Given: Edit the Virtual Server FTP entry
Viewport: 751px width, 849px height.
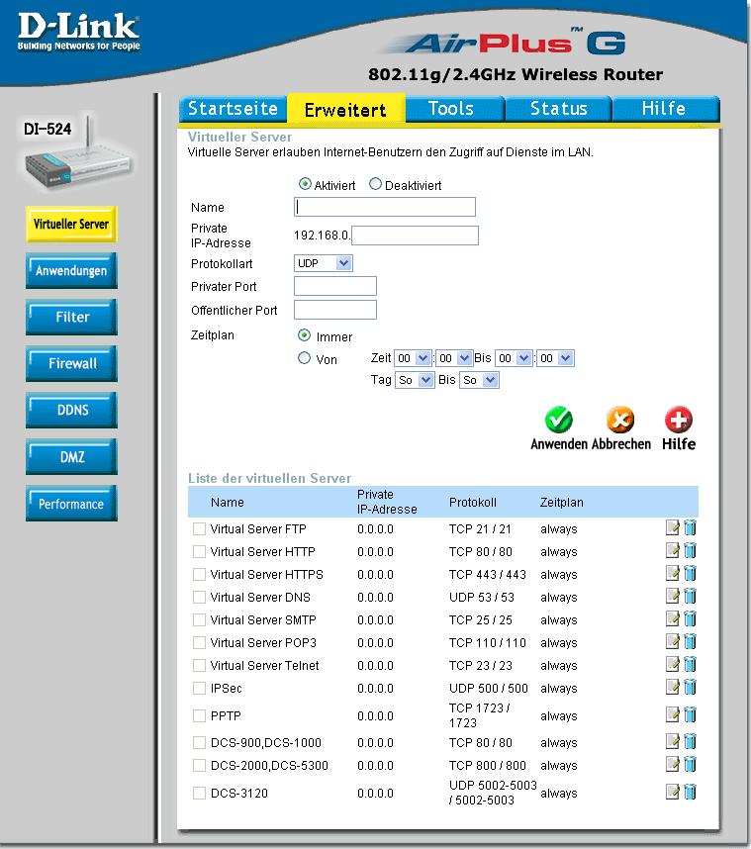Looking at the screenshot, I should tap(672, 528).
